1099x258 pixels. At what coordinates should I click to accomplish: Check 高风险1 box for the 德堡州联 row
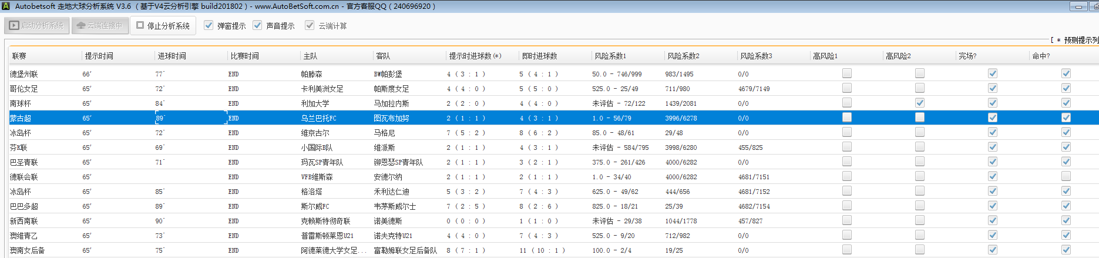pyautogui.click(x=847, y=73)
